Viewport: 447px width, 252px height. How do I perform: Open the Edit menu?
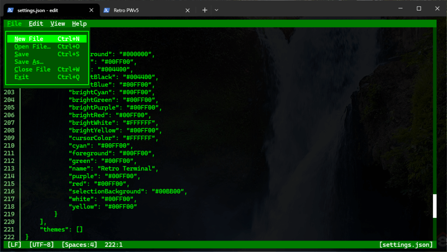pos(36,24)
